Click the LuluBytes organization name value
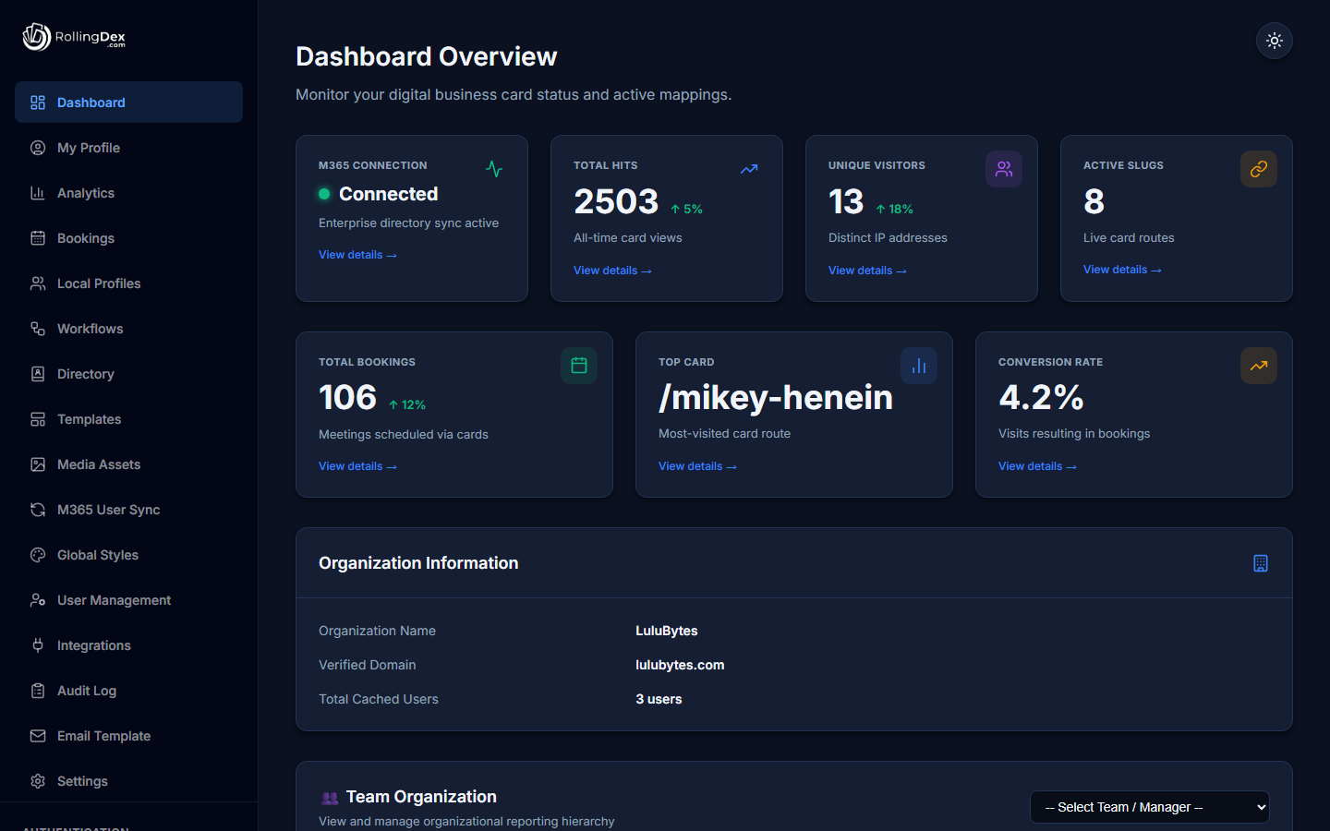Screen dimensions: 1330x831 [x=667, y=631]
